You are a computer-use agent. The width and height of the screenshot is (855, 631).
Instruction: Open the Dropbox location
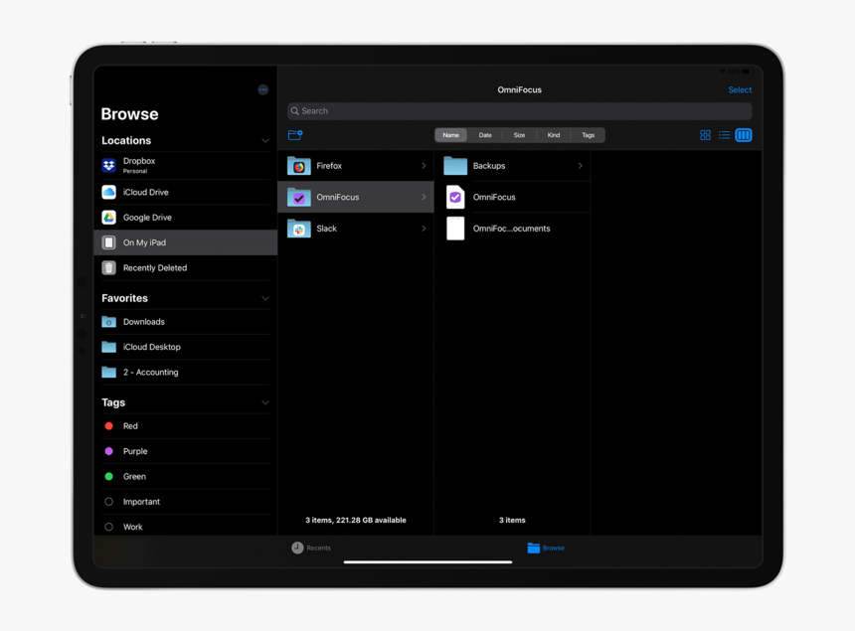[x=185, y=165]
